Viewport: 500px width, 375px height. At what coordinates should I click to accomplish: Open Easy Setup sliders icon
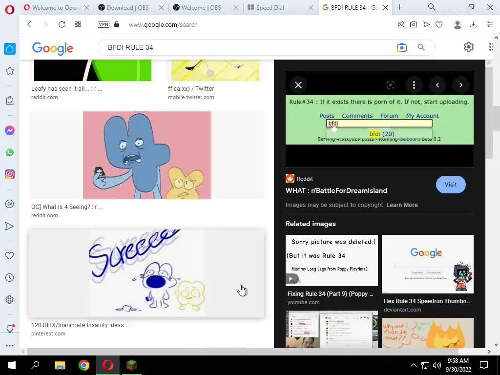click(x=490, y=24)
